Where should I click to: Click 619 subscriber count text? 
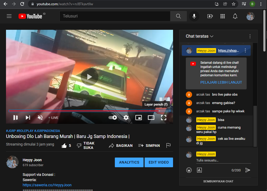[x=33, y=165]
